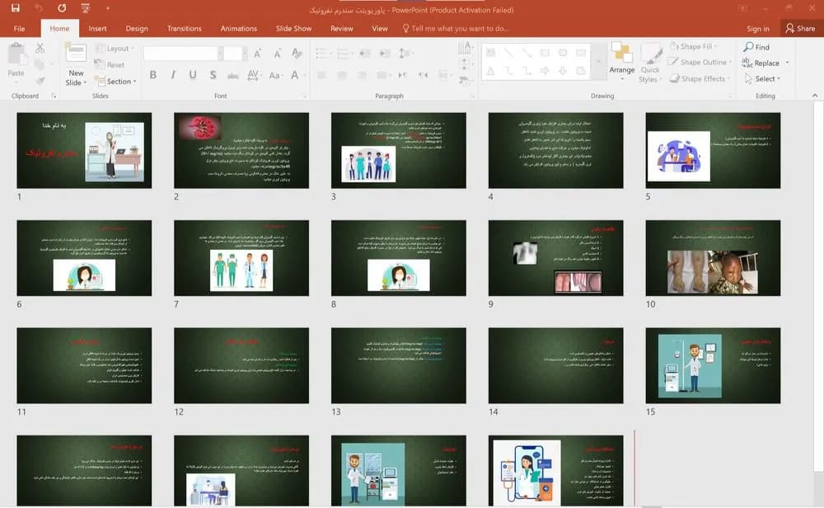Apply Italic formatting with the I icon

(173, 75)
